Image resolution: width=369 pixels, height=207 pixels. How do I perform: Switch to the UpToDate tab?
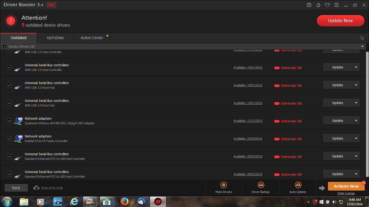coord(55,38)
